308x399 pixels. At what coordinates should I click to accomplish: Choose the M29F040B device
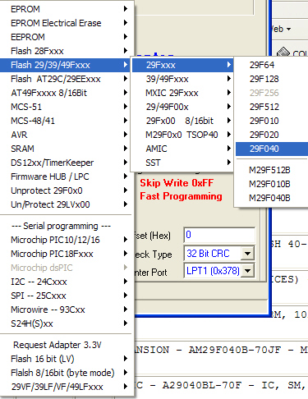tap(272, 198)
